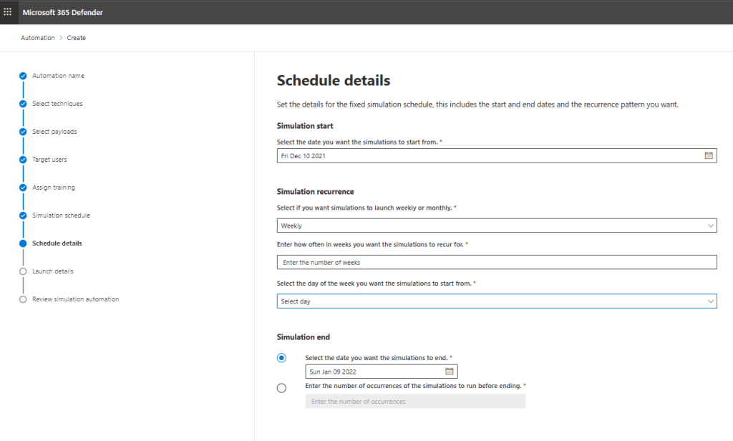Click the number of weeks input field
Viewport: 733px width, 441px height.
click(496, 263)
